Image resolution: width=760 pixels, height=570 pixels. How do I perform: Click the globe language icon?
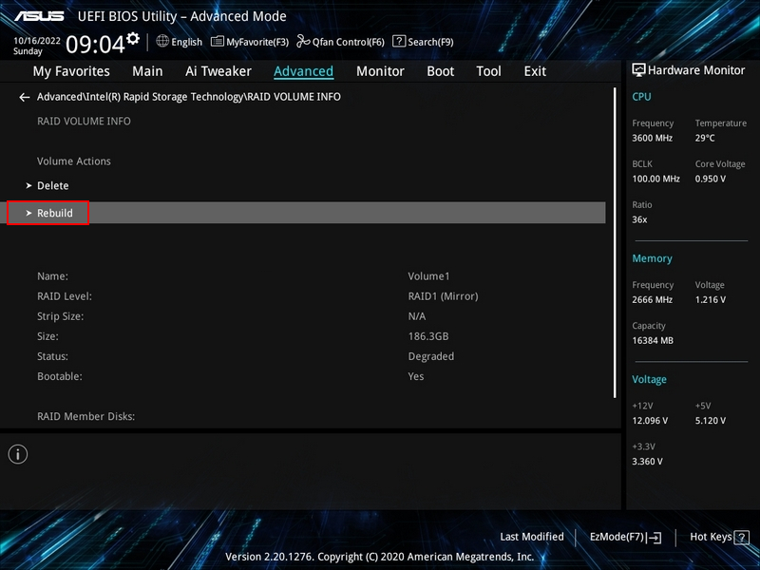coord(162,41)
